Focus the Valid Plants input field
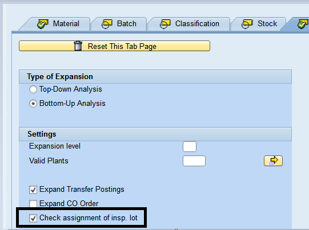The image size is (309, 230). 194,161
